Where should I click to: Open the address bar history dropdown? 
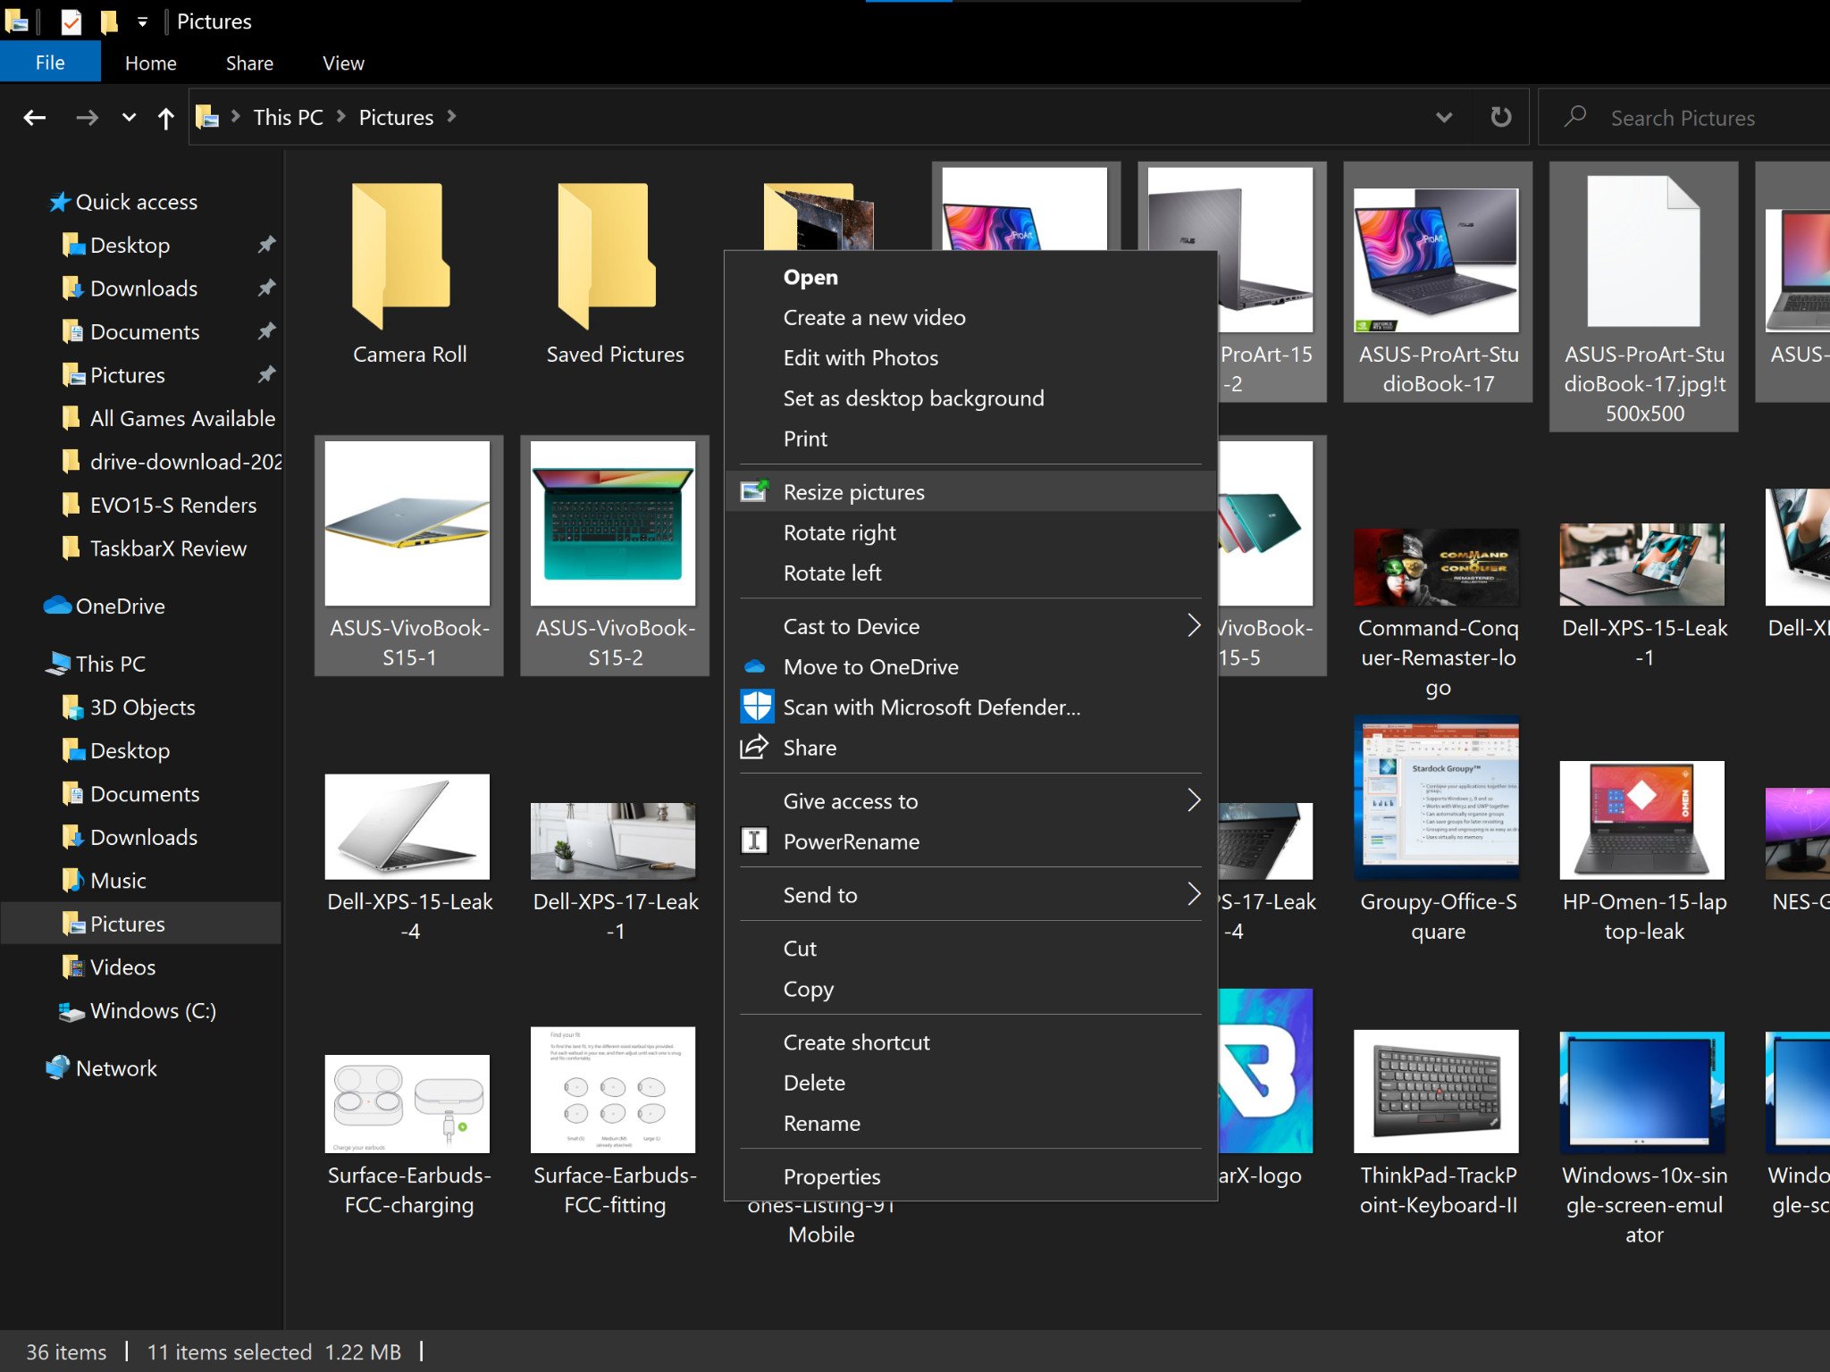point(1444,117)
